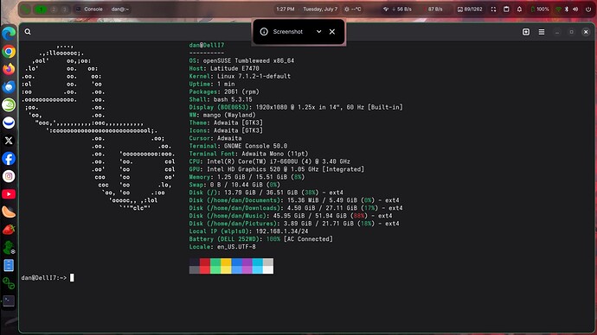Screen dimensions: 597x335
Task: Click the 'Battery (DELL 252WD)' line
Action: click(x=260, y=239)
